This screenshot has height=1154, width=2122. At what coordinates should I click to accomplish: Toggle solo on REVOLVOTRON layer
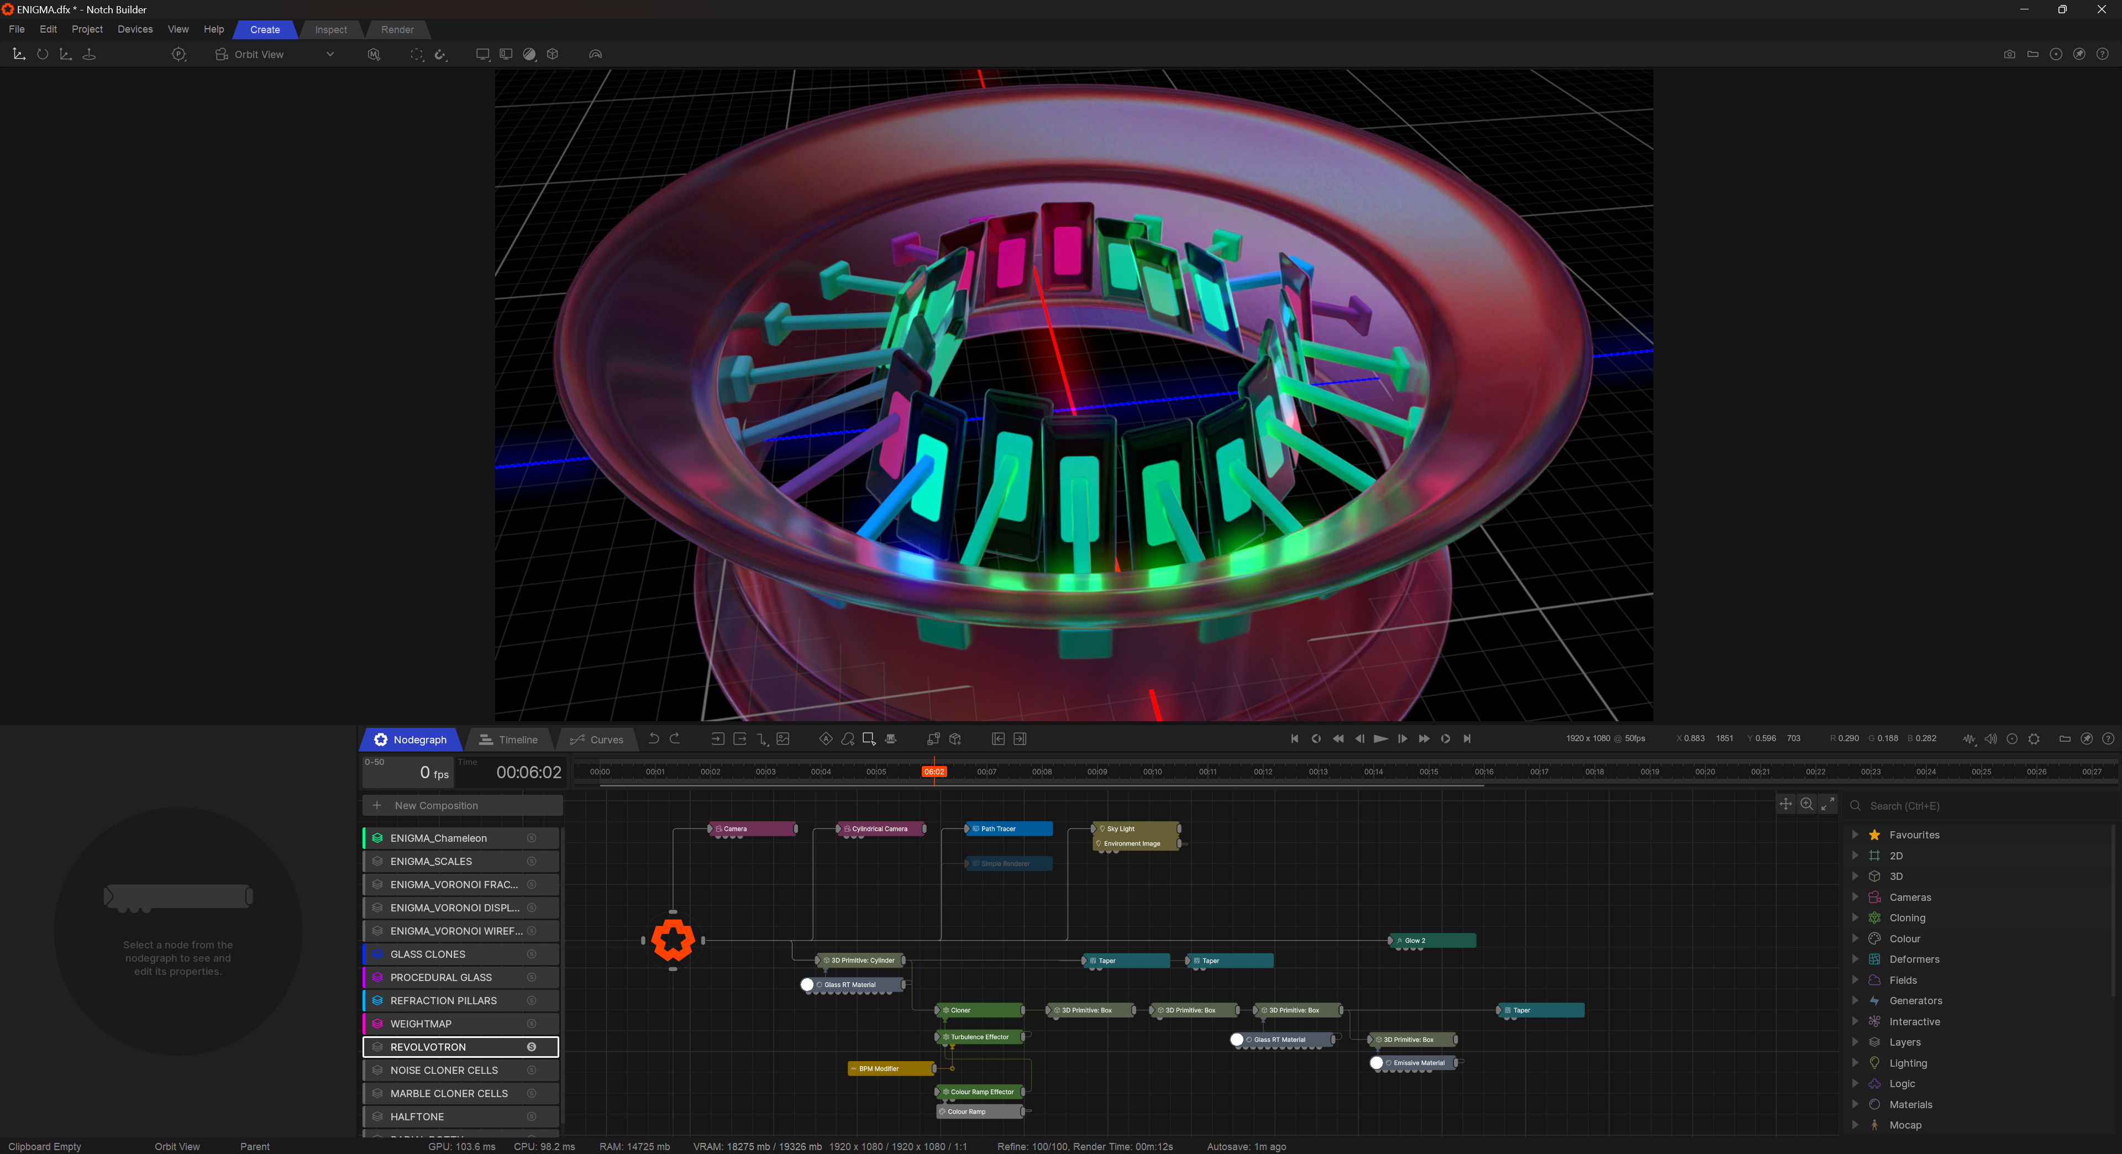(531, 1047)
